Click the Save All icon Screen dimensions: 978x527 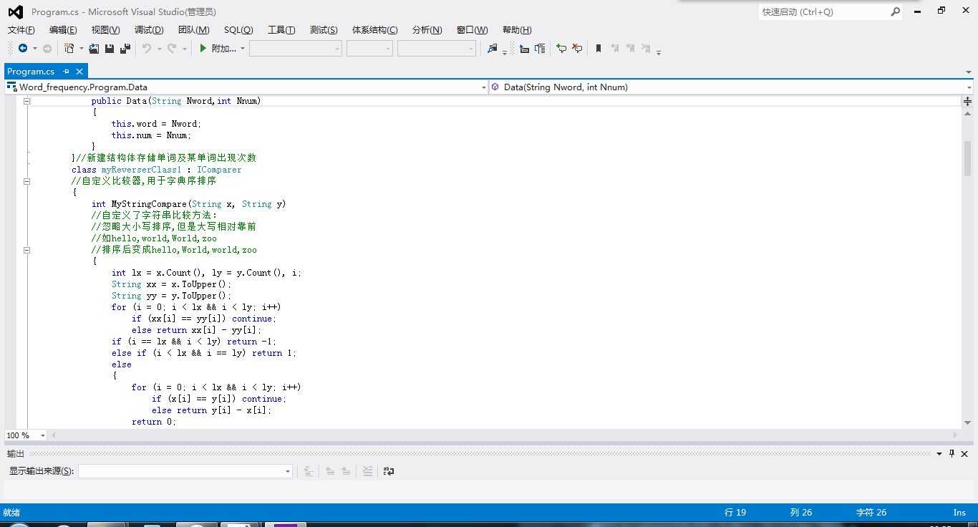click(125, 49)
